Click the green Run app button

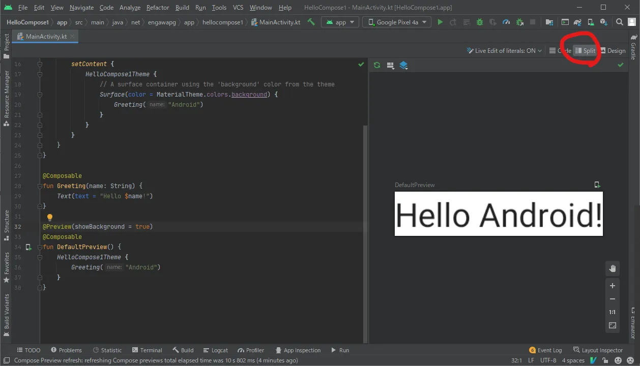pos(440,22)
